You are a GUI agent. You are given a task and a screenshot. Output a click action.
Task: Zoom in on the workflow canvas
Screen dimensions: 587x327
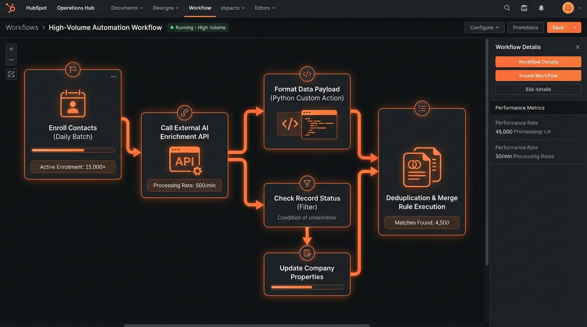[12, 49]
